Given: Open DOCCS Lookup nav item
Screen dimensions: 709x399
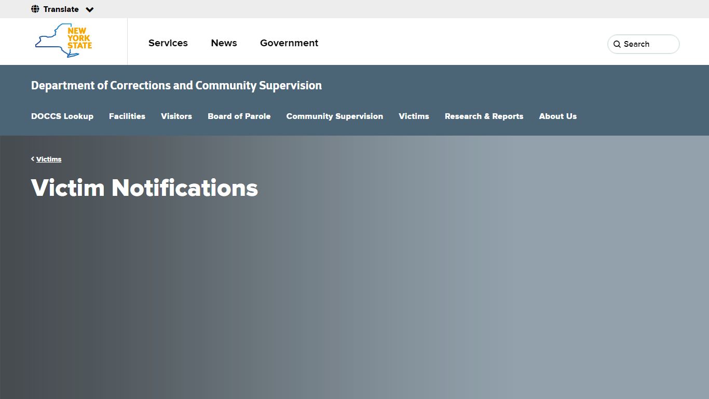Looking at the screenshot, I should (x=62, y=116).
